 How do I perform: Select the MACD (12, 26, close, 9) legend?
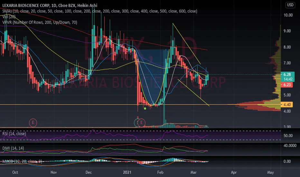tap(22, 162)
